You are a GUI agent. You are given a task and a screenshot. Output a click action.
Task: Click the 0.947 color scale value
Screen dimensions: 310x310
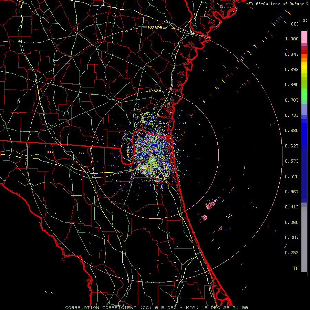[292, 54]
